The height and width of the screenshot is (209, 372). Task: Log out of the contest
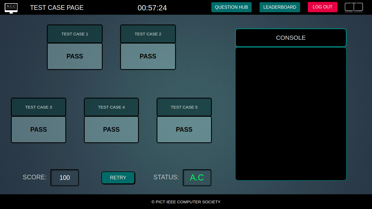pyautogui.click(x=322, y=7)
